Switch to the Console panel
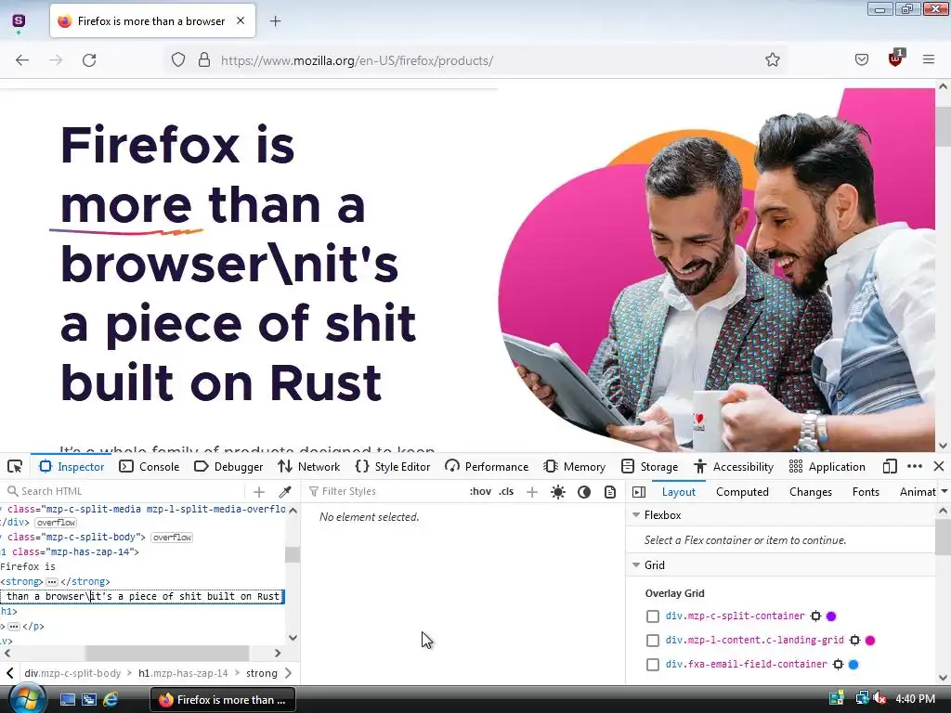951x713 pixels. pos(150,466)
